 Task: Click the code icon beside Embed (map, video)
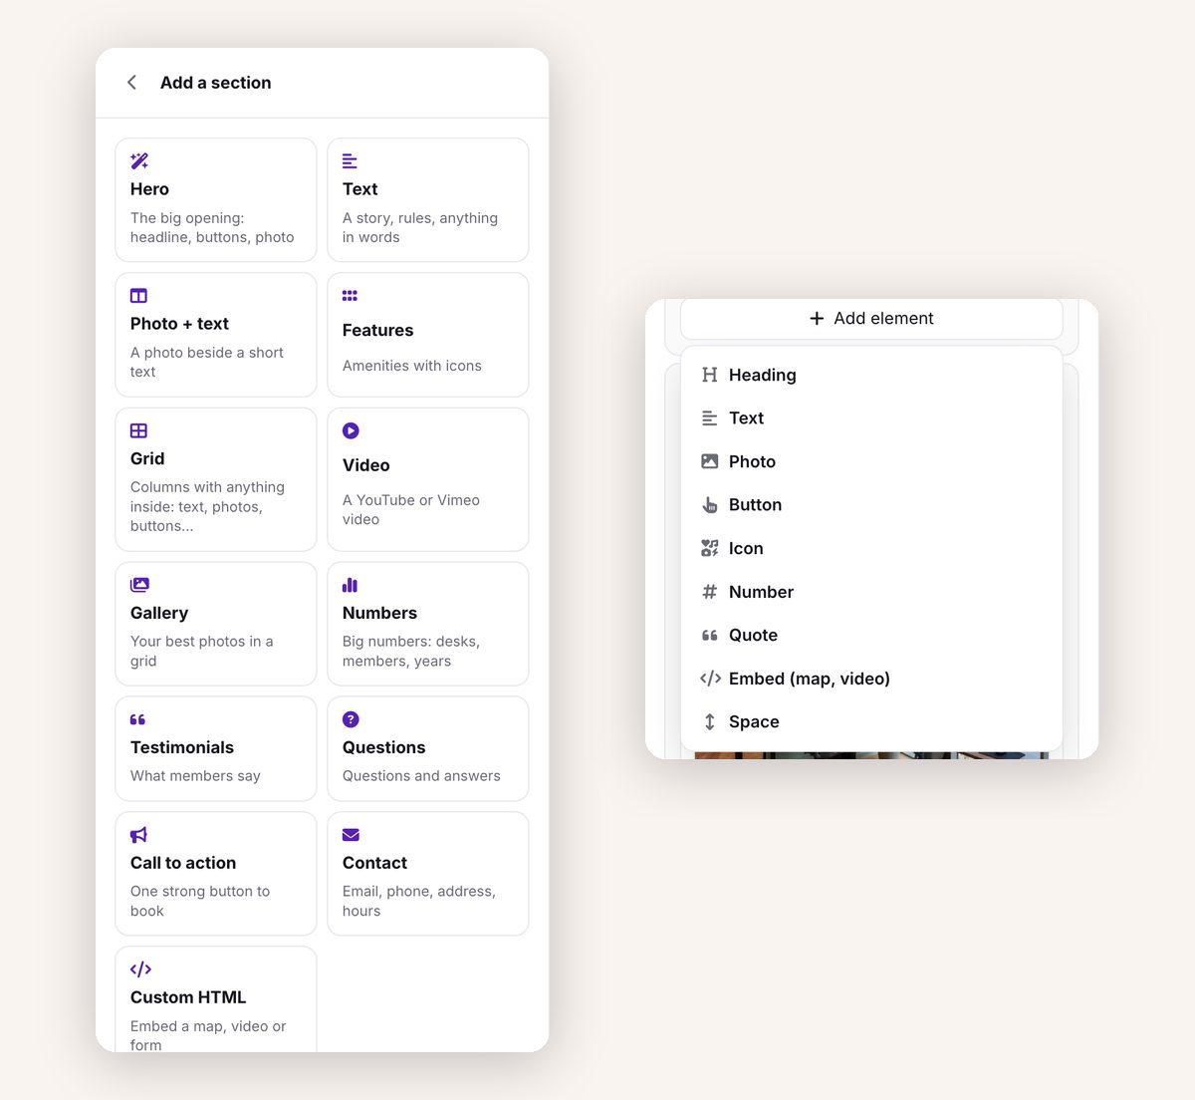[710, 679]
